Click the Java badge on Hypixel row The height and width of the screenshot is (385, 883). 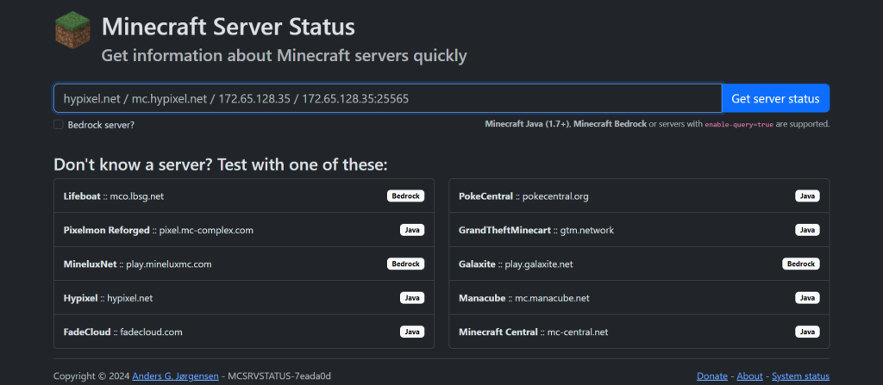pyautogui.click(x=412, y=298)
